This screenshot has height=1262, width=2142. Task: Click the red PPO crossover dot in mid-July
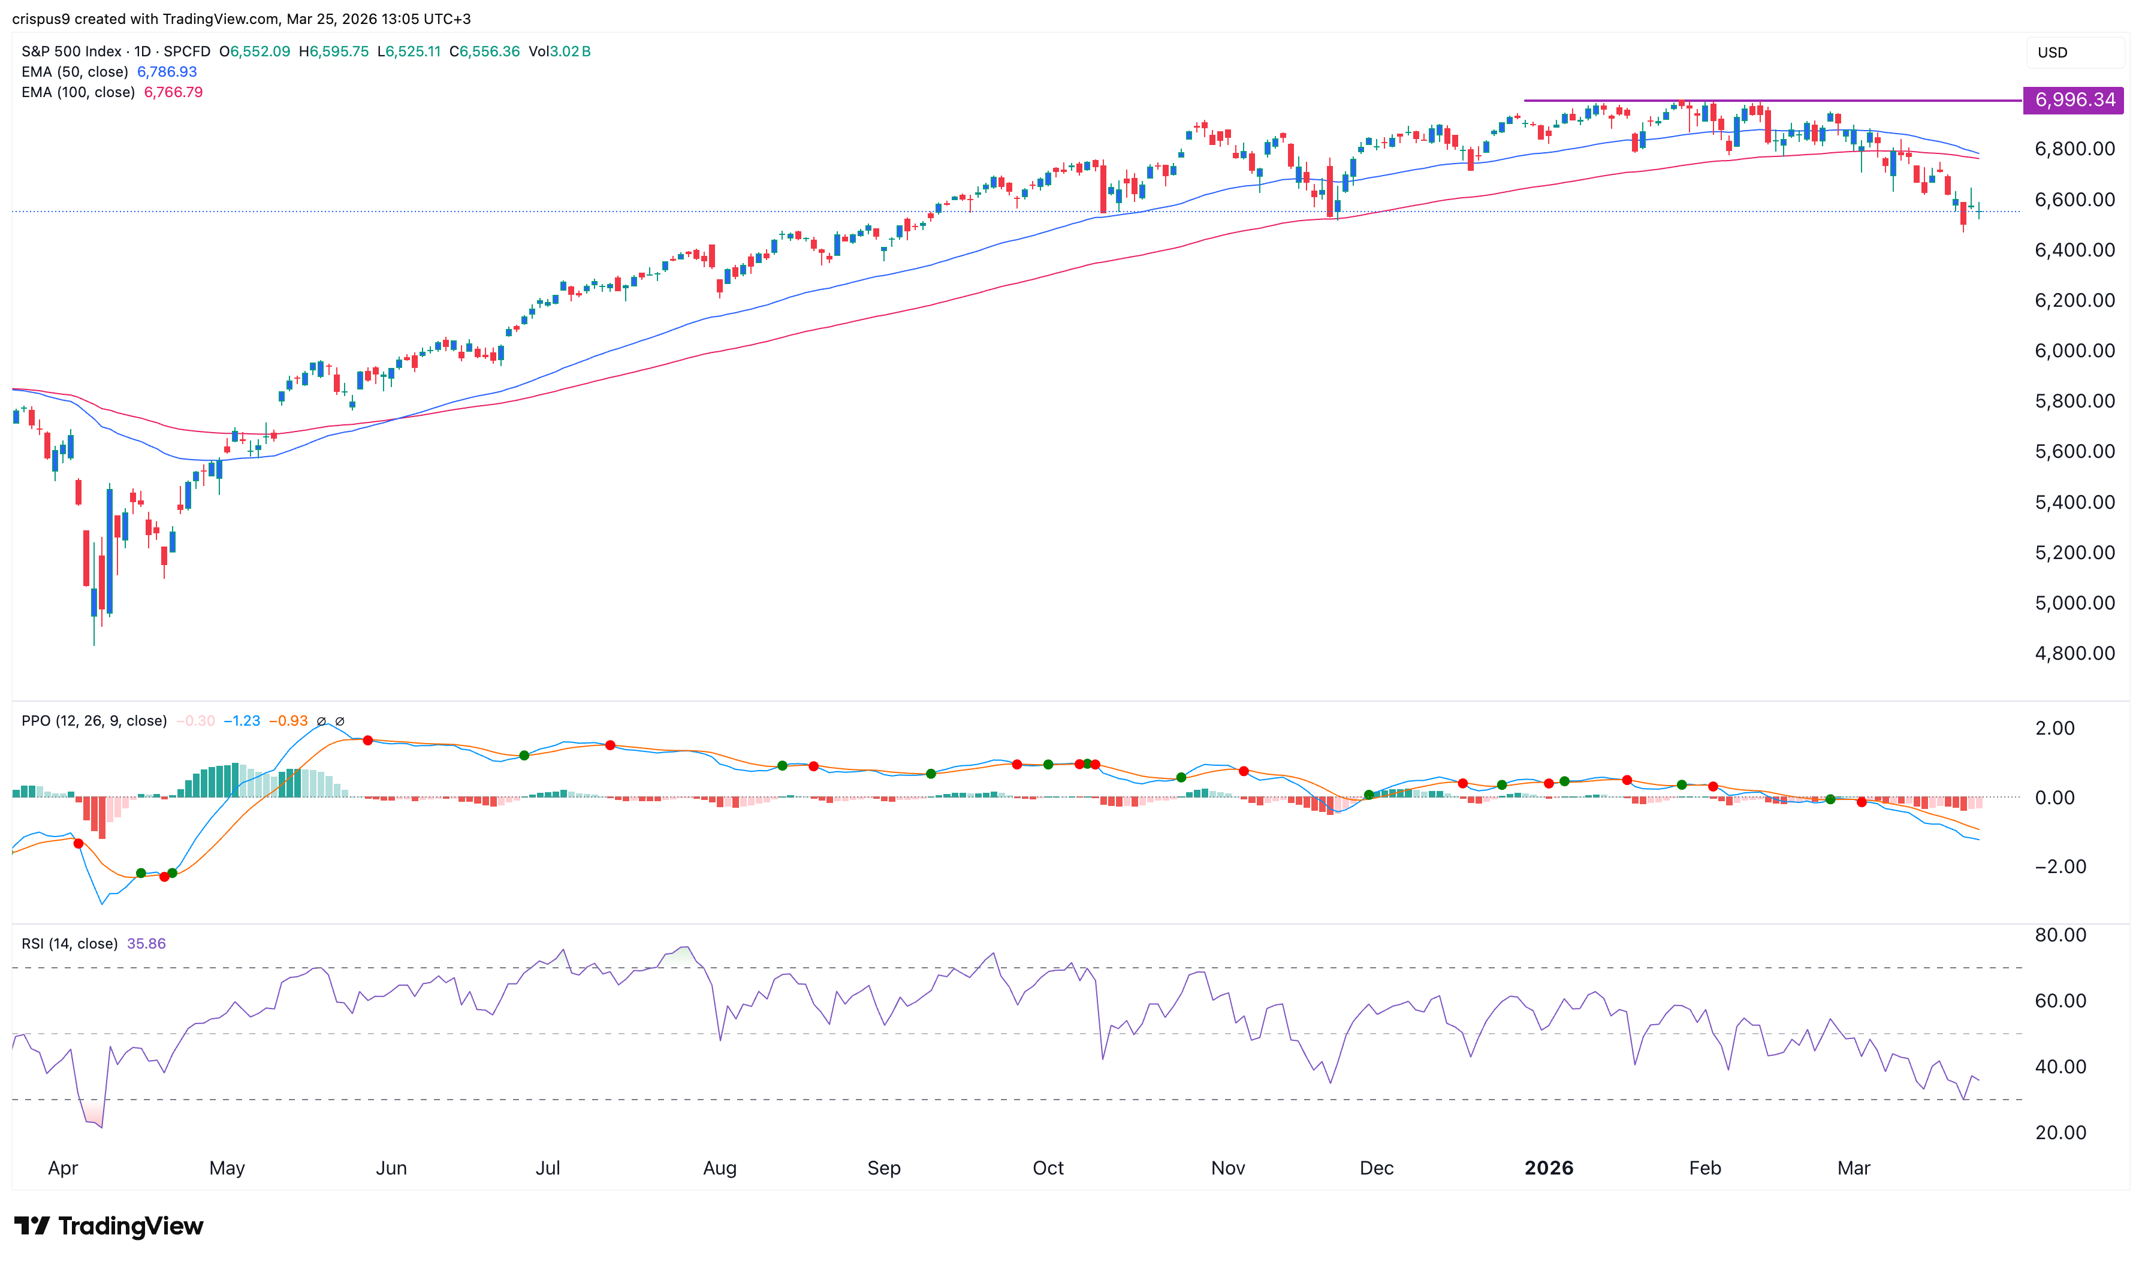pyautogui.click(x=610, y=745)
